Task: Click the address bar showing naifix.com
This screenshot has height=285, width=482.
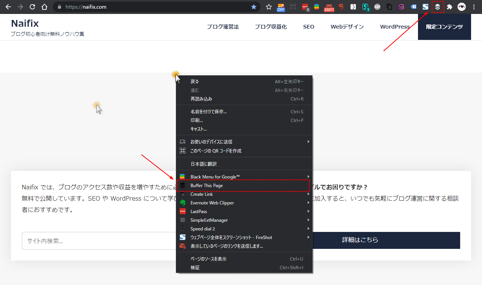Action: coord(156,7)
